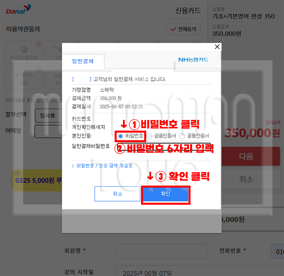
Task: Select the BC카드 card option
Action: (24, 53)
